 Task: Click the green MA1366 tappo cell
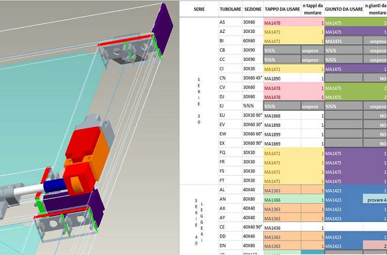(282, 199)
